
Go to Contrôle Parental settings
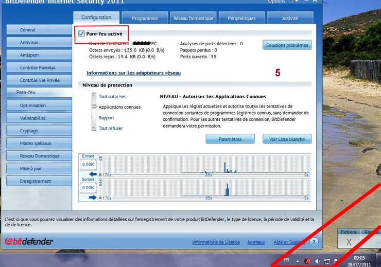pyautogui.click(x=39, y=67)
